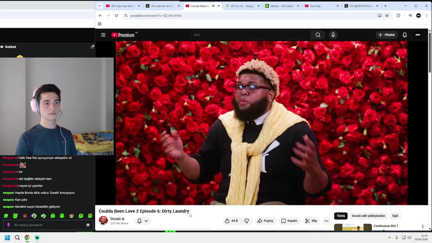Click the Kaydet save button
Image resolution: width=432 pixels, height=243 pixels.
point(289,221)
